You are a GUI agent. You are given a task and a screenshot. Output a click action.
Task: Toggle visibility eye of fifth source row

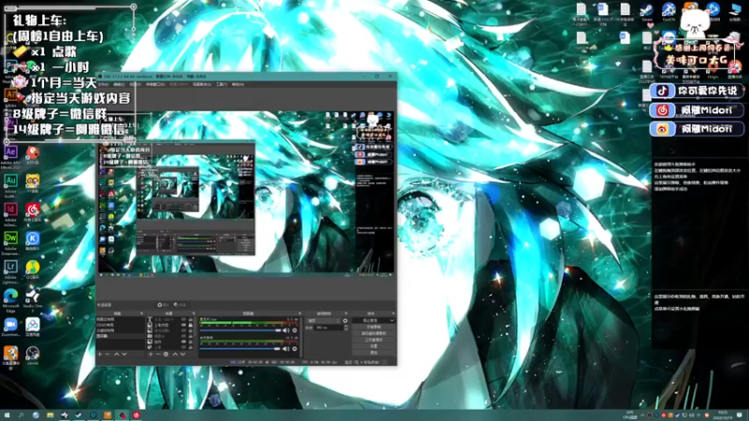point(184,341)
